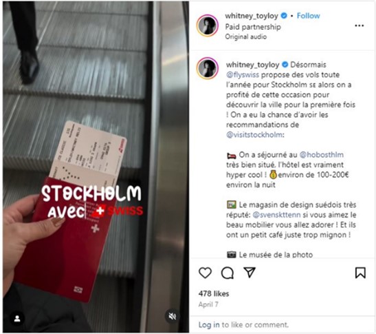Open more options three-dot menu
Screen dimensions: 376x334
click(x=360, y=25)
